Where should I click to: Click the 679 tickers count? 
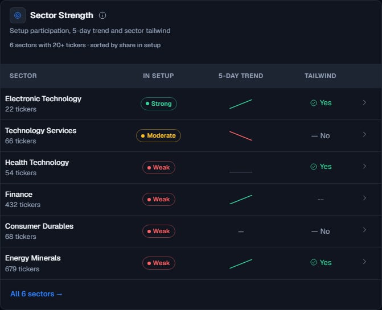[22, 269]
